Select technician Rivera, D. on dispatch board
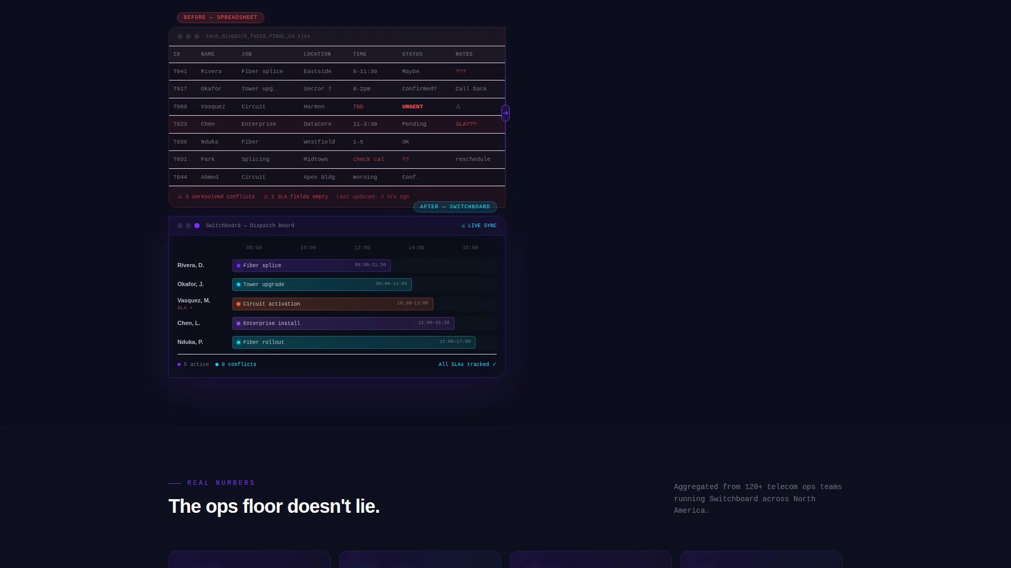 [x=191, y=266]
